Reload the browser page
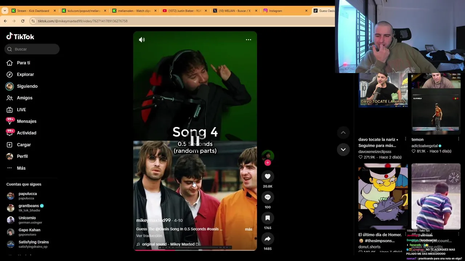This screenshot has width=465, height=261. [x=23, y=21]
